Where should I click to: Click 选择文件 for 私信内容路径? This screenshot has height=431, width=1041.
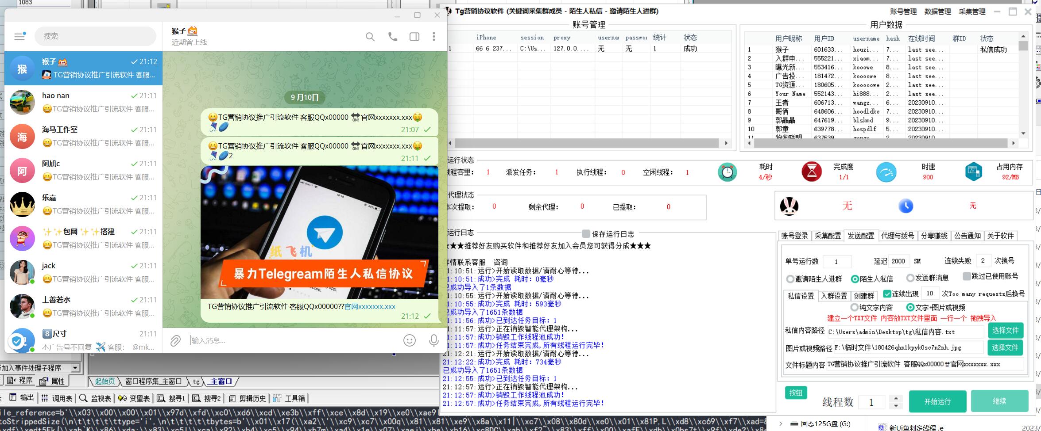tap(1005, 331)
